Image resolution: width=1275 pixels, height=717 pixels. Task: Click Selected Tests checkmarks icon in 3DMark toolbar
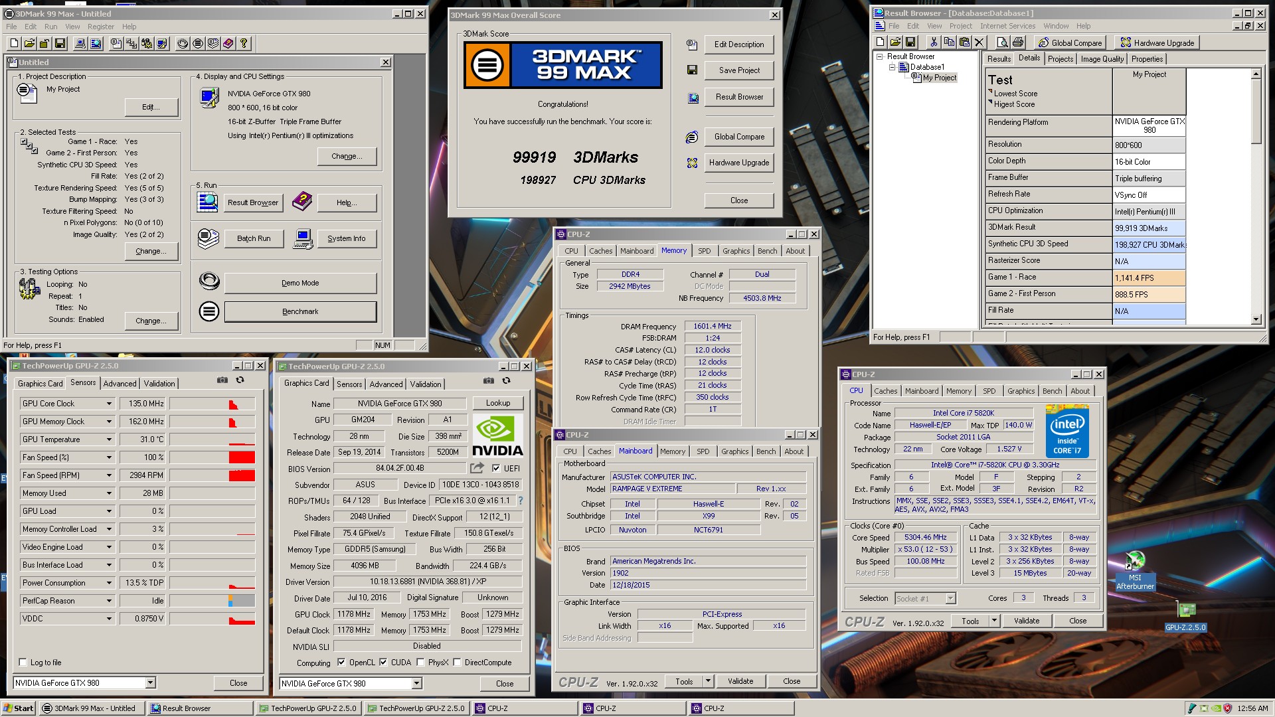(131, 43)
